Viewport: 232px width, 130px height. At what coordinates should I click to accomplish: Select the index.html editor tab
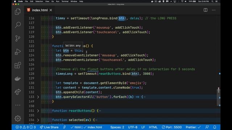(40, 10)
